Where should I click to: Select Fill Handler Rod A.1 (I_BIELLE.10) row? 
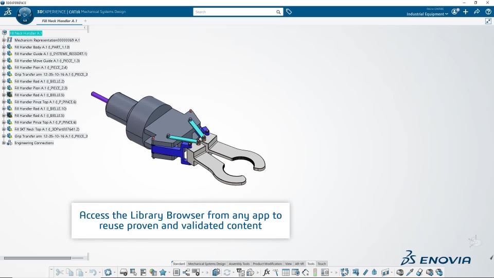tap(40, 109)
